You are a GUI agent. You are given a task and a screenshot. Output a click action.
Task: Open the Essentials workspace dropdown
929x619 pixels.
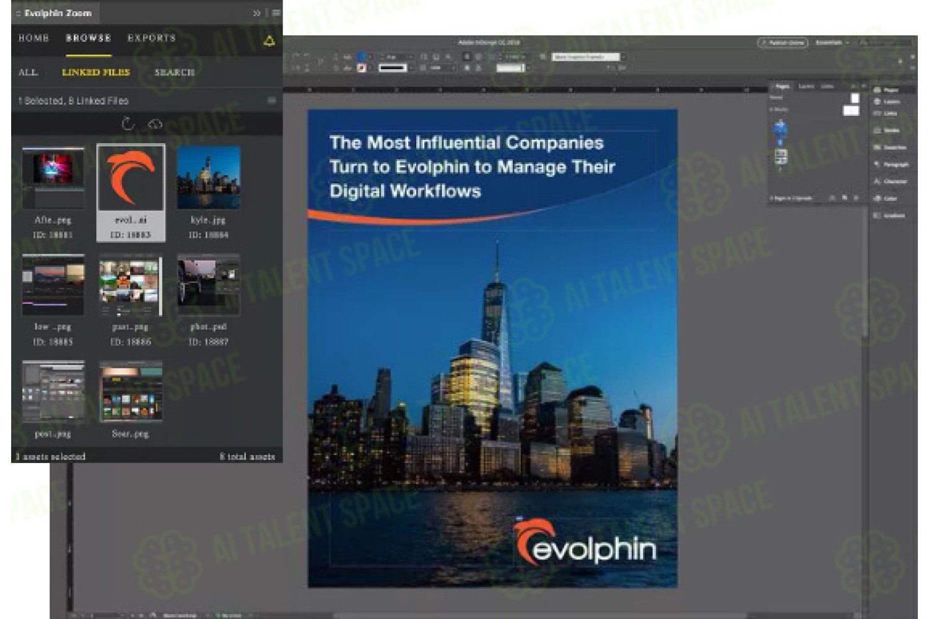[832, 43]
